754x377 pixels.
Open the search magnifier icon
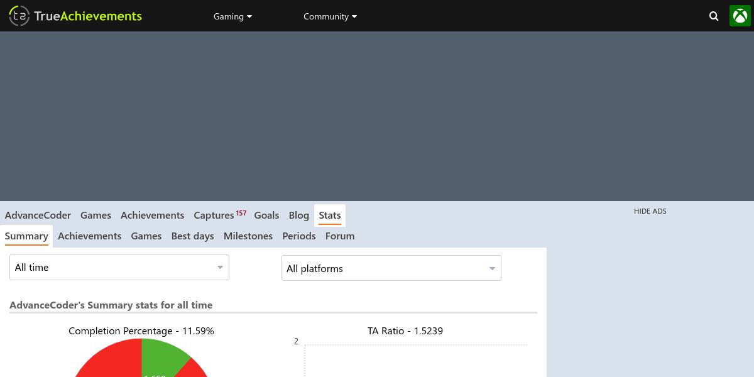coord(714,16)
